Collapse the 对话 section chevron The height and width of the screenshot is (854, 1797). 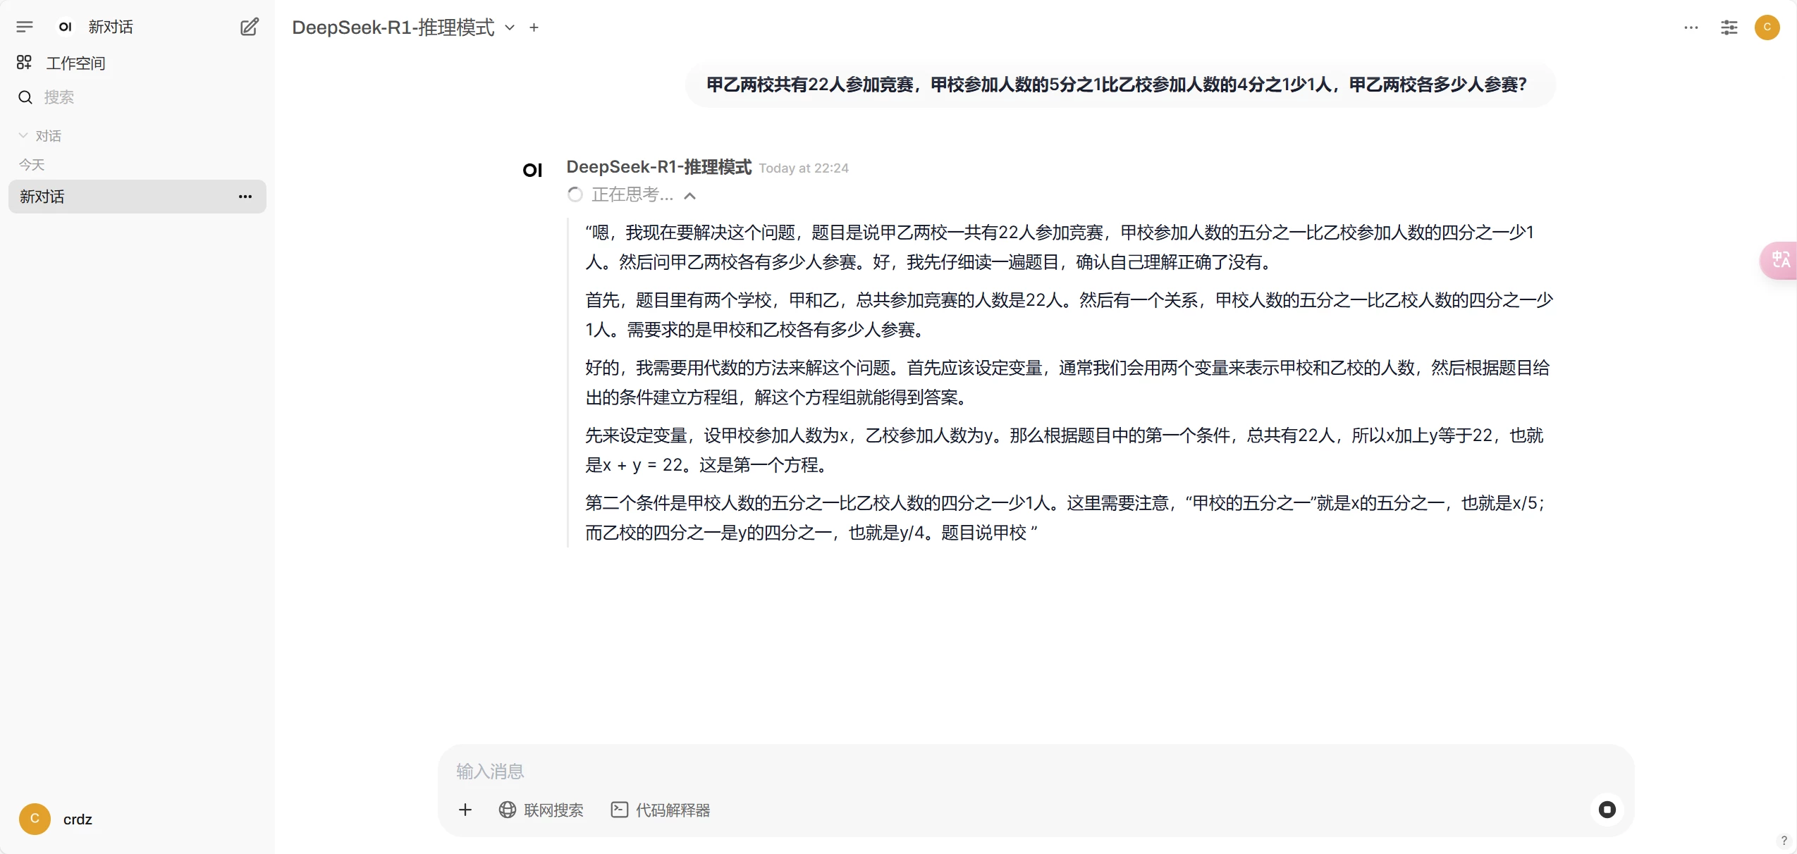point(23,135)
